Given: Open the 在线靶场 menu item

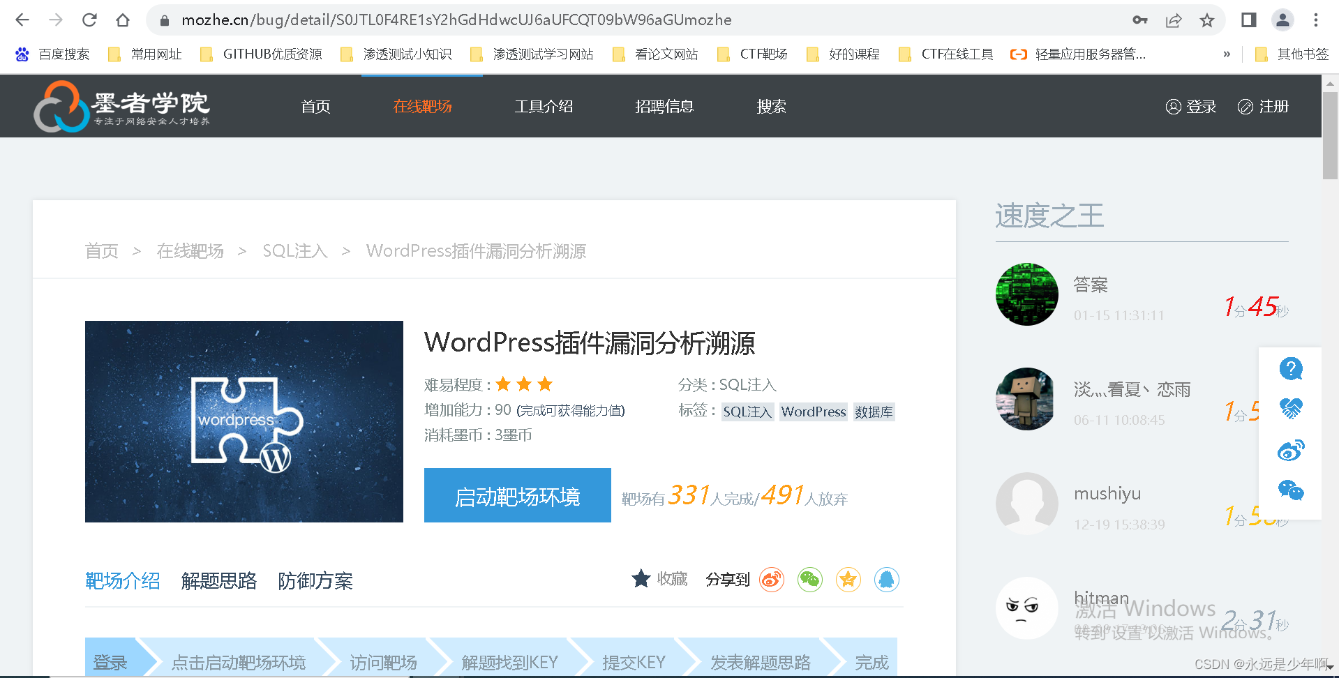Looking at the screenshot, I should coord(422,106).
